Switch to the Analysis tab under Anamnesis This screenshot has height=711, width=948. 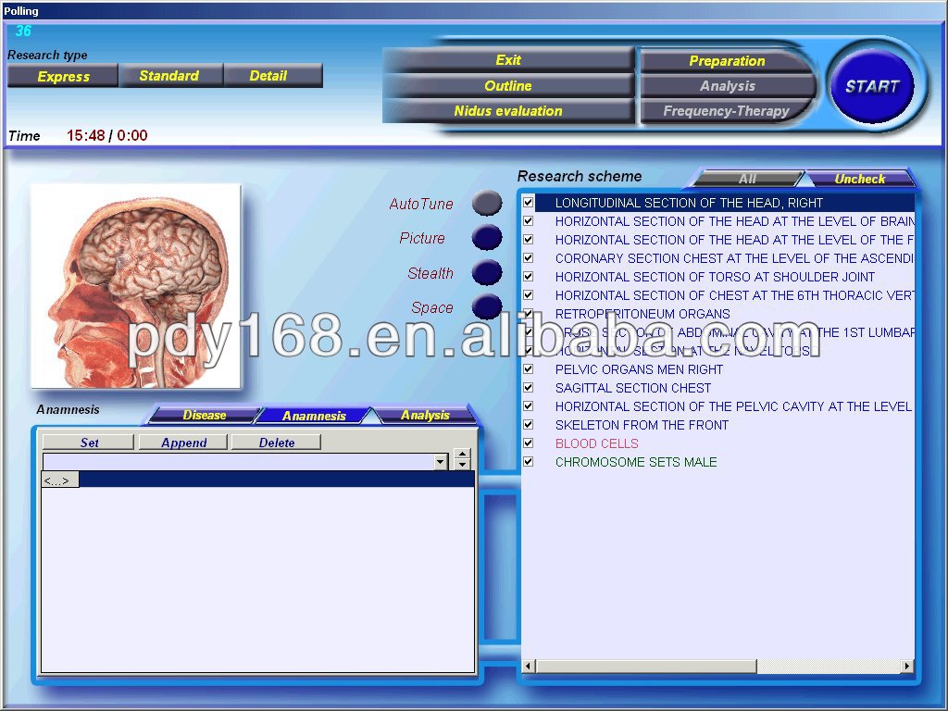(x=425, y=416)
